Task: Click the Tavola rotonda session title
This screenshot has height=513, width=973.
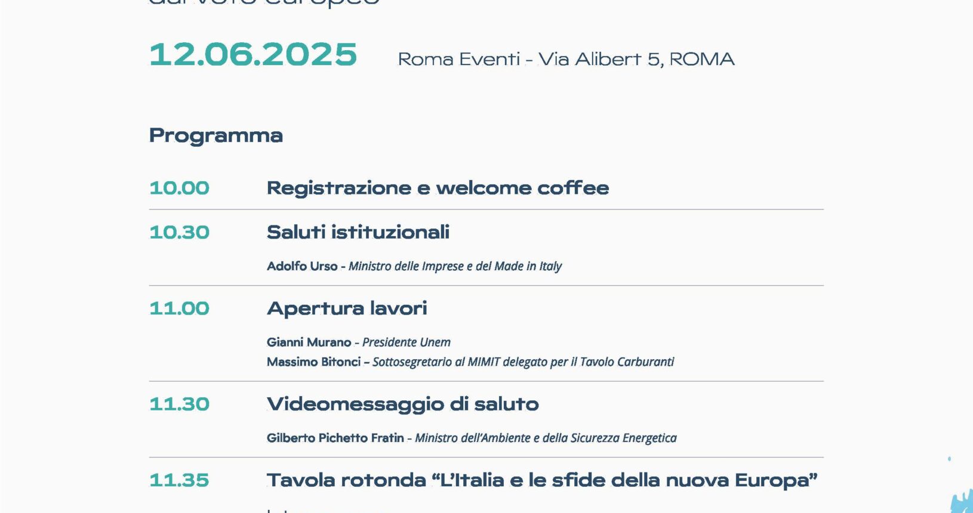Action: point(542,480)
